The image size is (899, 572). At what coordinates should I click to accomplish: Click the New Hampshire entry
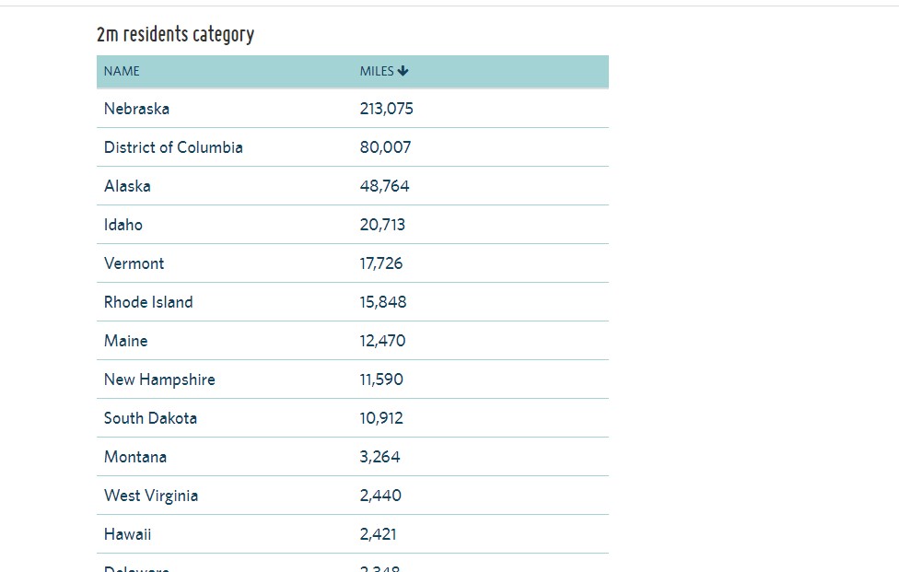point(159,379)
